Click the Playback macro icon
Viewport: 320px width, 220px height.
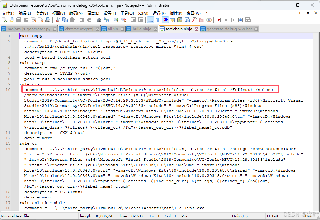pos(233,20)
